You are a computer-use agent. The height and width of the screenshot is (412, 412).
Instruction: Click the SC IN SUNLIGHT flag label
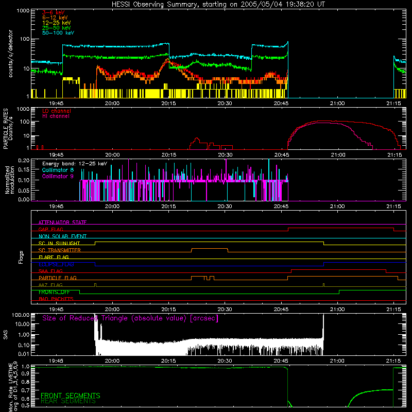point(59,243)
